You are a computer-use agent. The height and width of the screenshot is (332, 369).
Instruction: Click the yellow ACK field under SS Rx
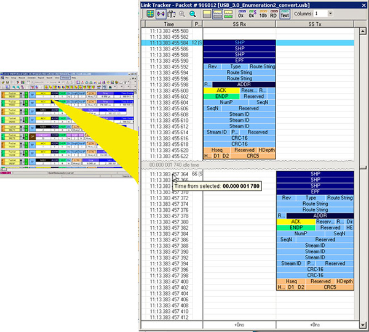click(220, 91)
